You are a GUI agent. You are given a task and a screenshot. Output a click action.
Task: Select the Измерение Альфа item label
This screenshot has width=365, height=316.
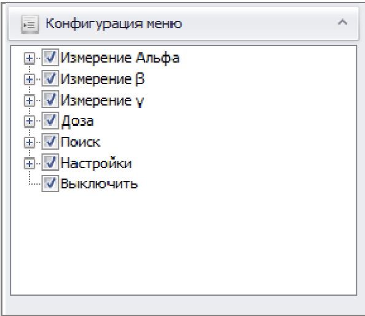pyautogui.click(x=120, y=58)
